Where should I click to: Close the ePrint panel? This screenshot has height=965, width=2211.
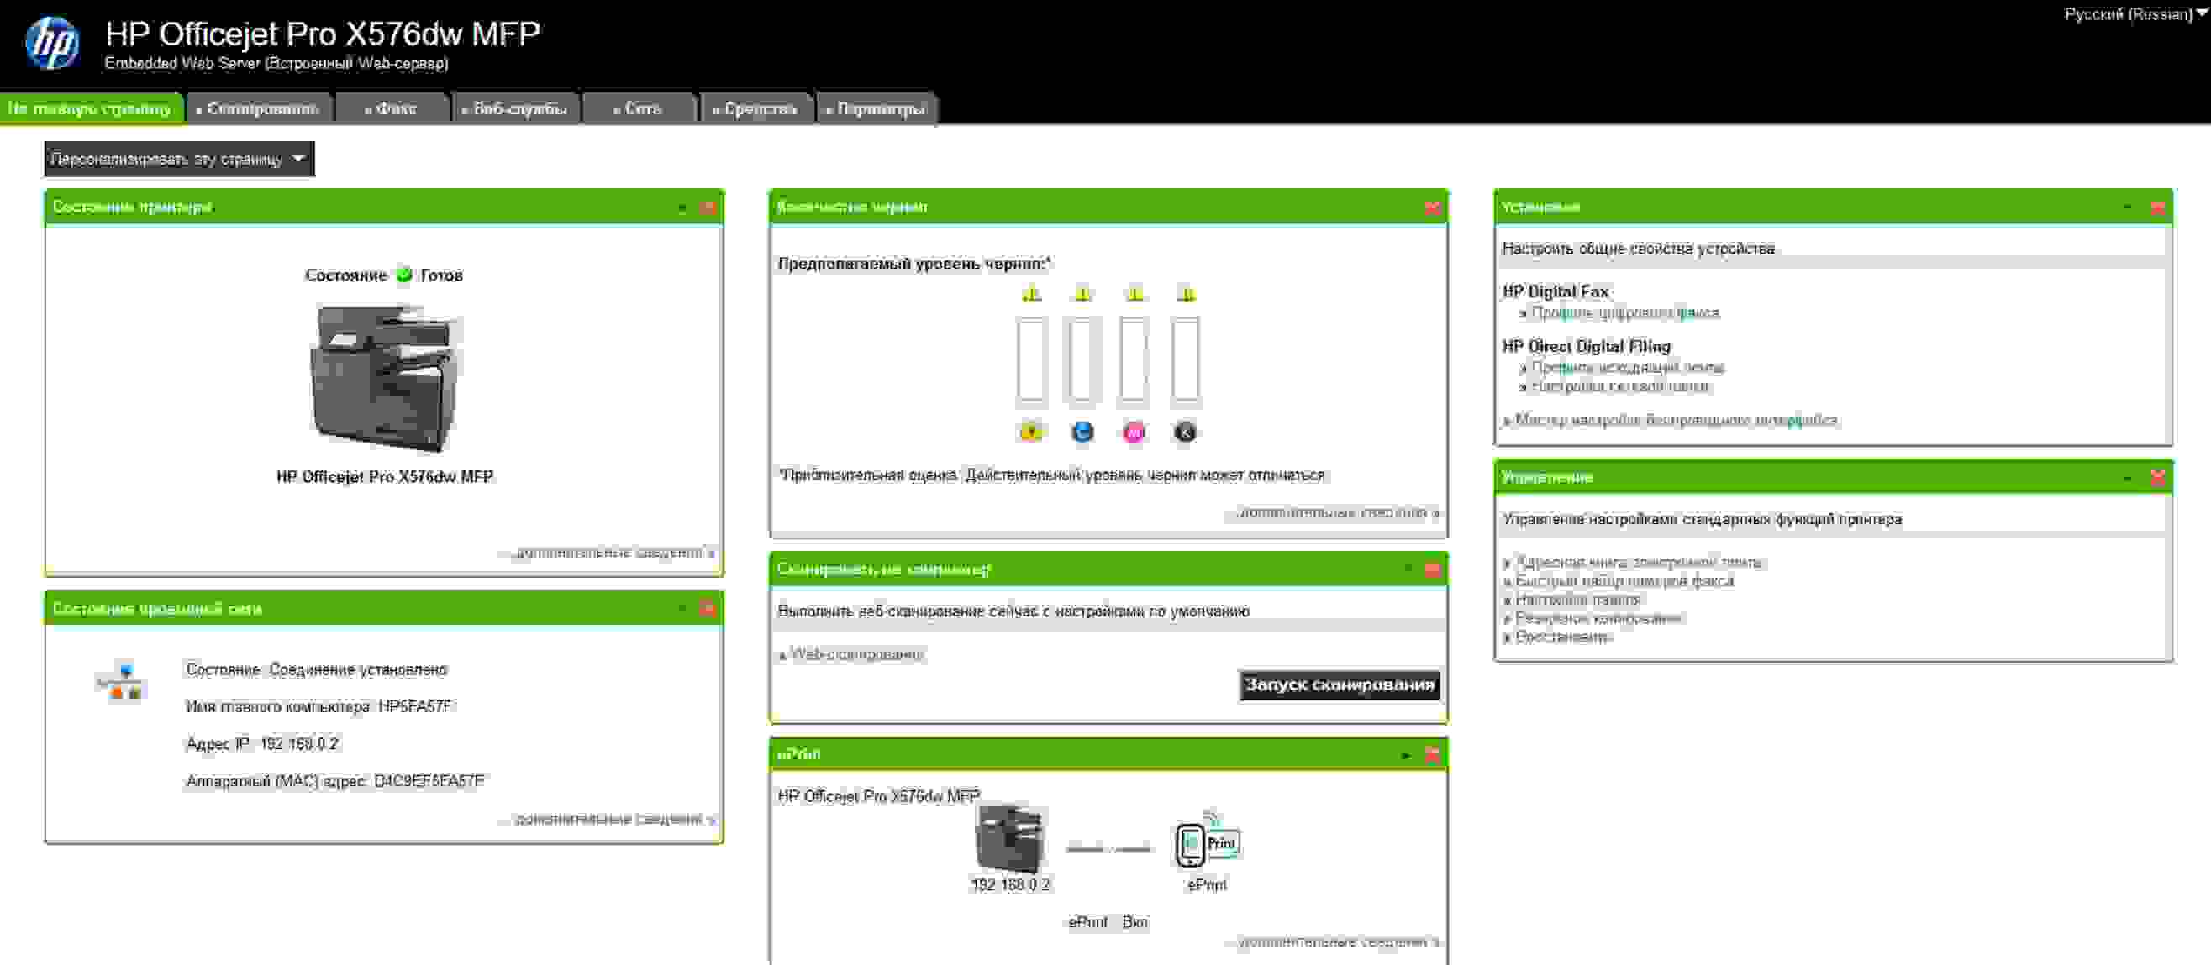tap(1432, 755)
